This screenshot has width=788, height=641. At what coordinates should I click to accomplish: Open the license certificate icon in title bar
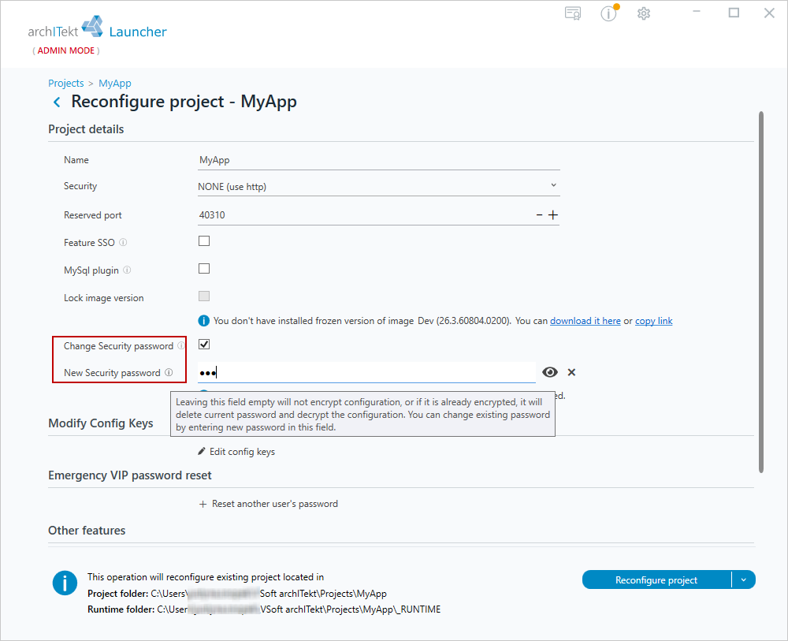point(573,13)
